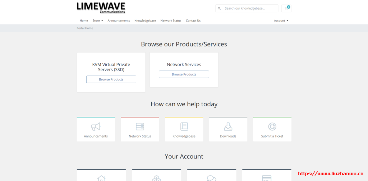Click the house icon under Your Account
The height and width of the screenshot is (181, 368).
click(x=101, y=178)
